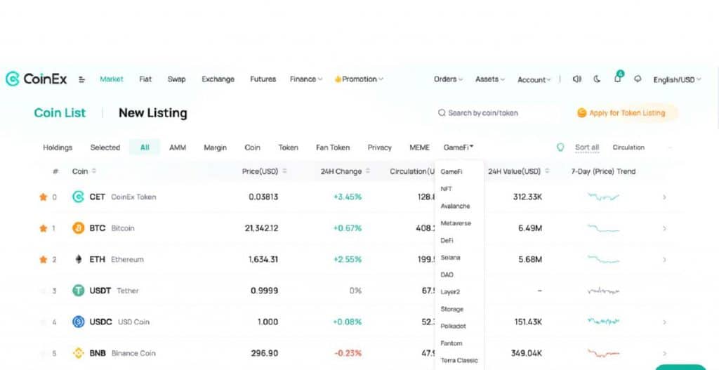Open CET row detail arrow
Viewport: 719px width, 370px height.
tap(664, 197)
